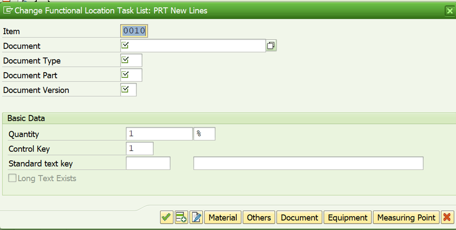
Task: Toggle the Long Text Exists checkbox
Action: pyautogui.click(x=12, y=179)
